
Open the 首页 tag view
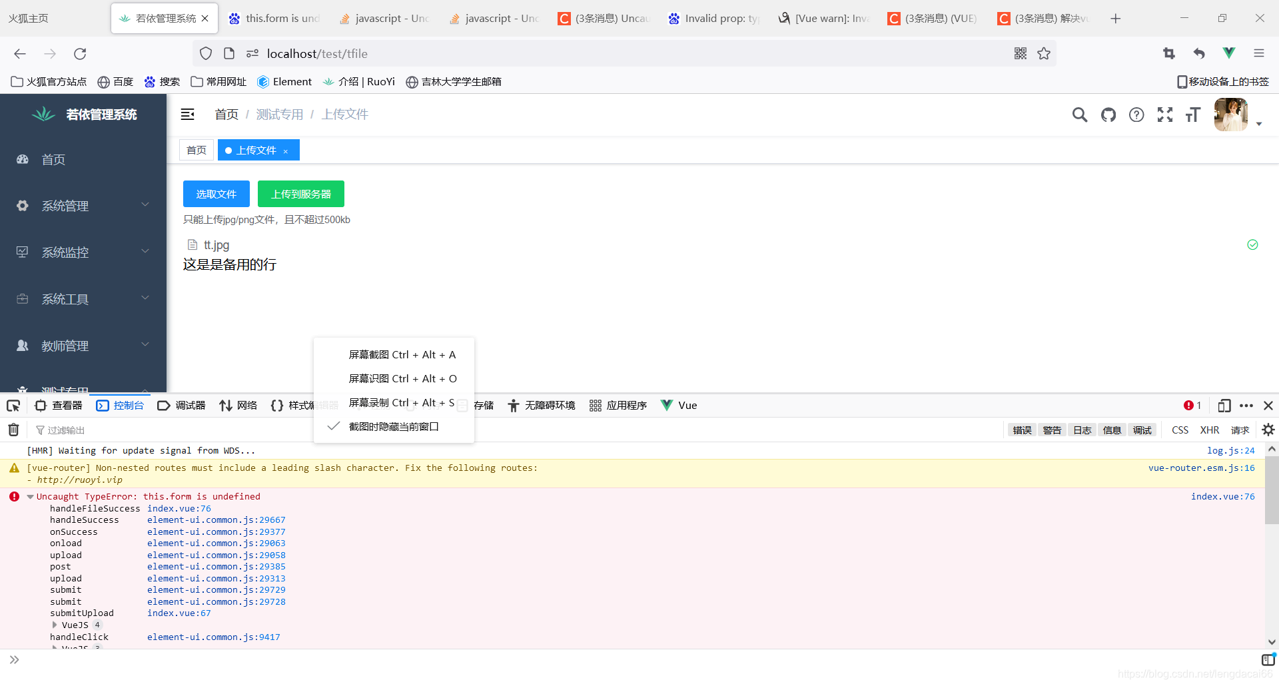(x=197, y=151)
